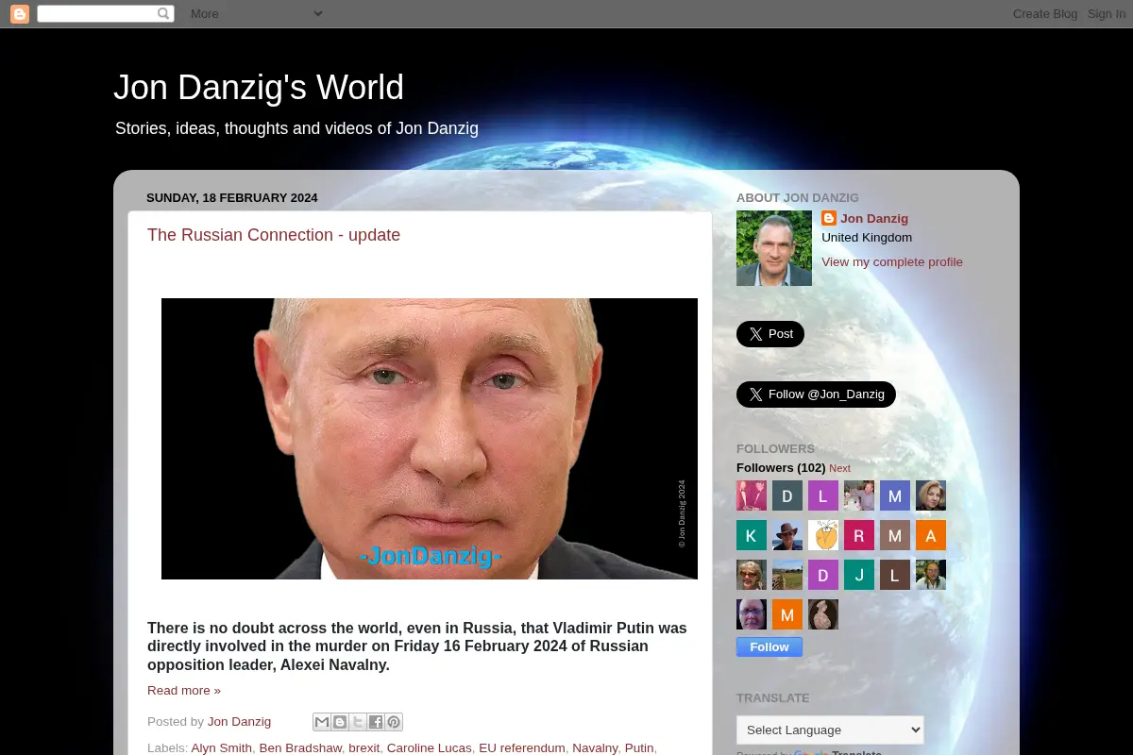Image resolution: width=1133 pixels, height=755 pixels.
Task: Open the blue M follower avatar
Action: coord(895,495)
